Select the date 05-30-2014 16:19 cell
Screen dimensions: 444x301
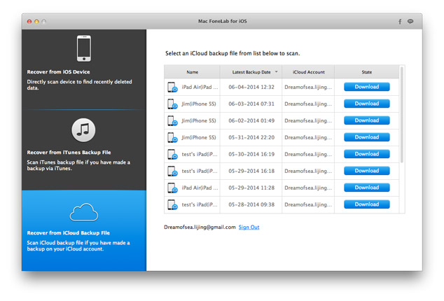tap(251, 154)
